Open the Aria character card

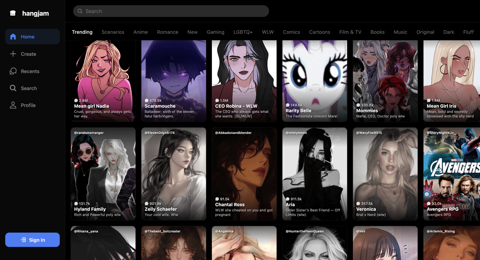315,174
